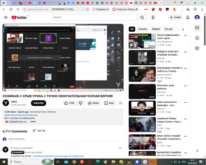The width and height of the screenshot is (206, 165).
Task: Select the For you filter chip
Action: point(169,29)
